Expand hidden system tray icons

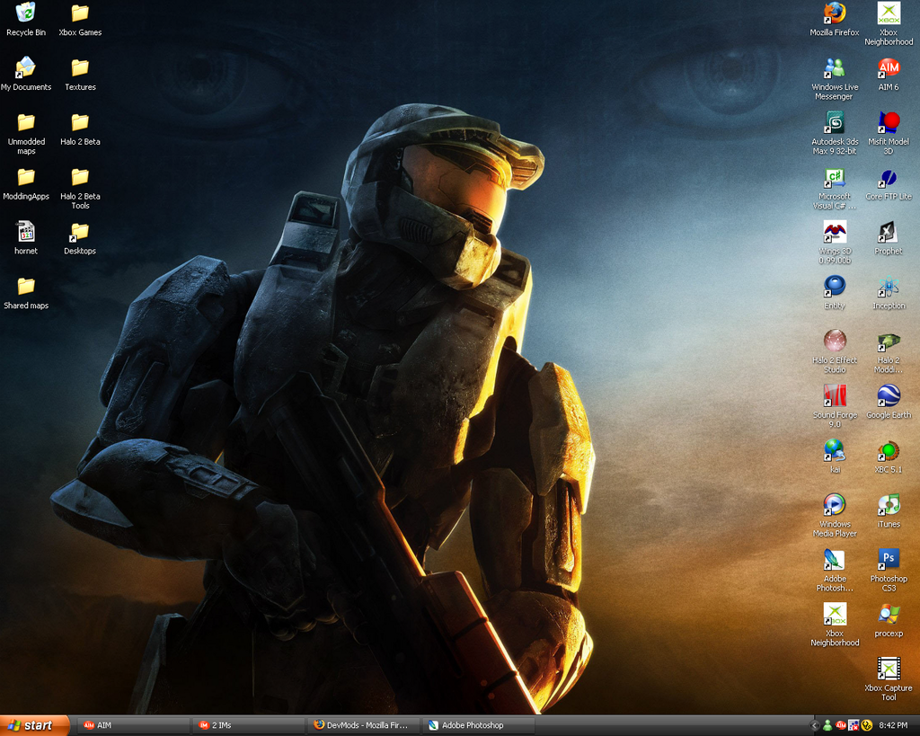pos(815,726)
